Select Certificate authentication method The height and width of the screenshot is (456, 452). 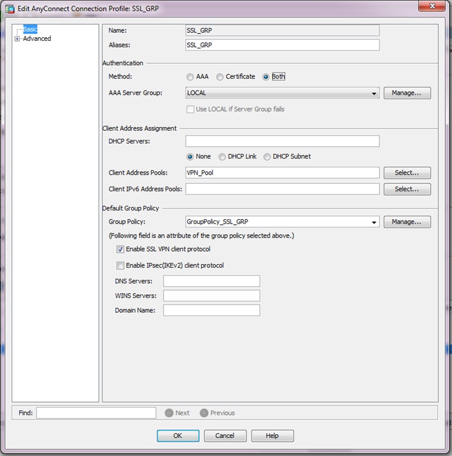pyautogui.click(x=220, y=77)
